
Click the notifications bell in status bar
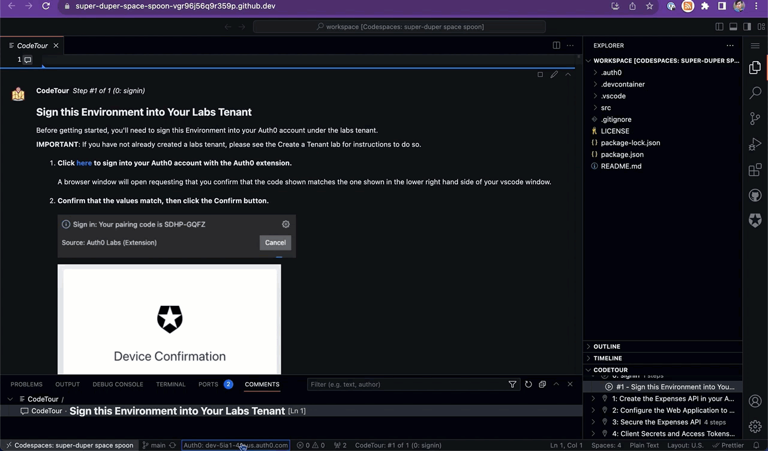[x=757, y=446]
